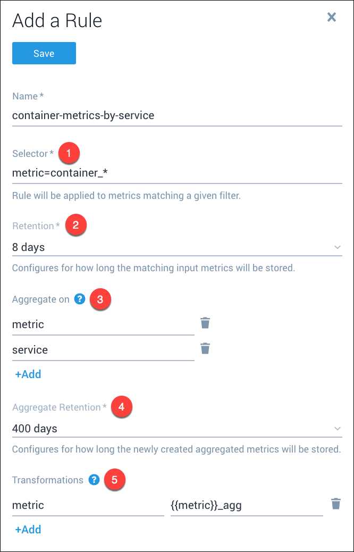Add another transformation row
Viewport: 354px width, 552px height.
point(28,530)
